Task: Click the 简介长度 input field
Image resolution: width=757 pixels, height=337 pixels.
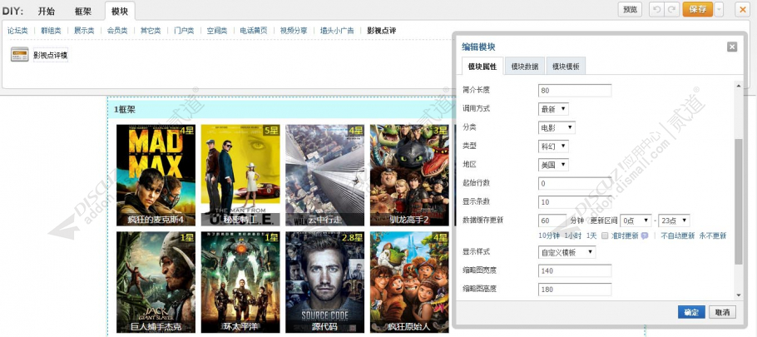Action: click(x=575, y=91)
